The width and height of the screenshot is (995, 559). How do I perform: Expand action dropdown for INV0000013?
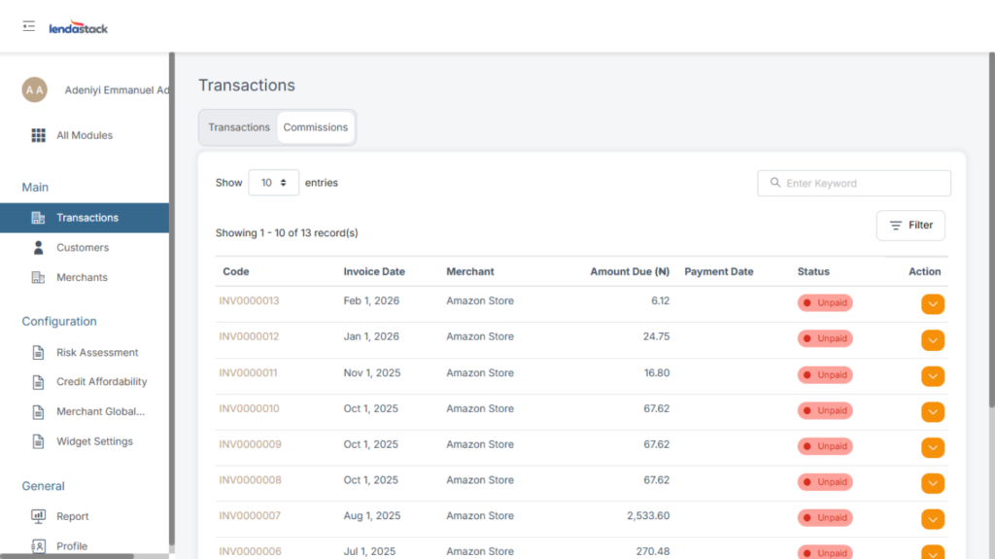pyautogui.click(x=933, y=304)
